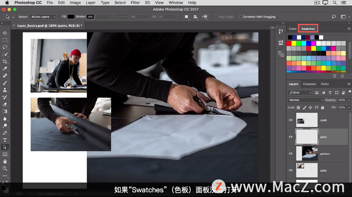The height and width of the screenshot is (197, 352).
Task: Open the History panel icon
Action: point(281,31)
